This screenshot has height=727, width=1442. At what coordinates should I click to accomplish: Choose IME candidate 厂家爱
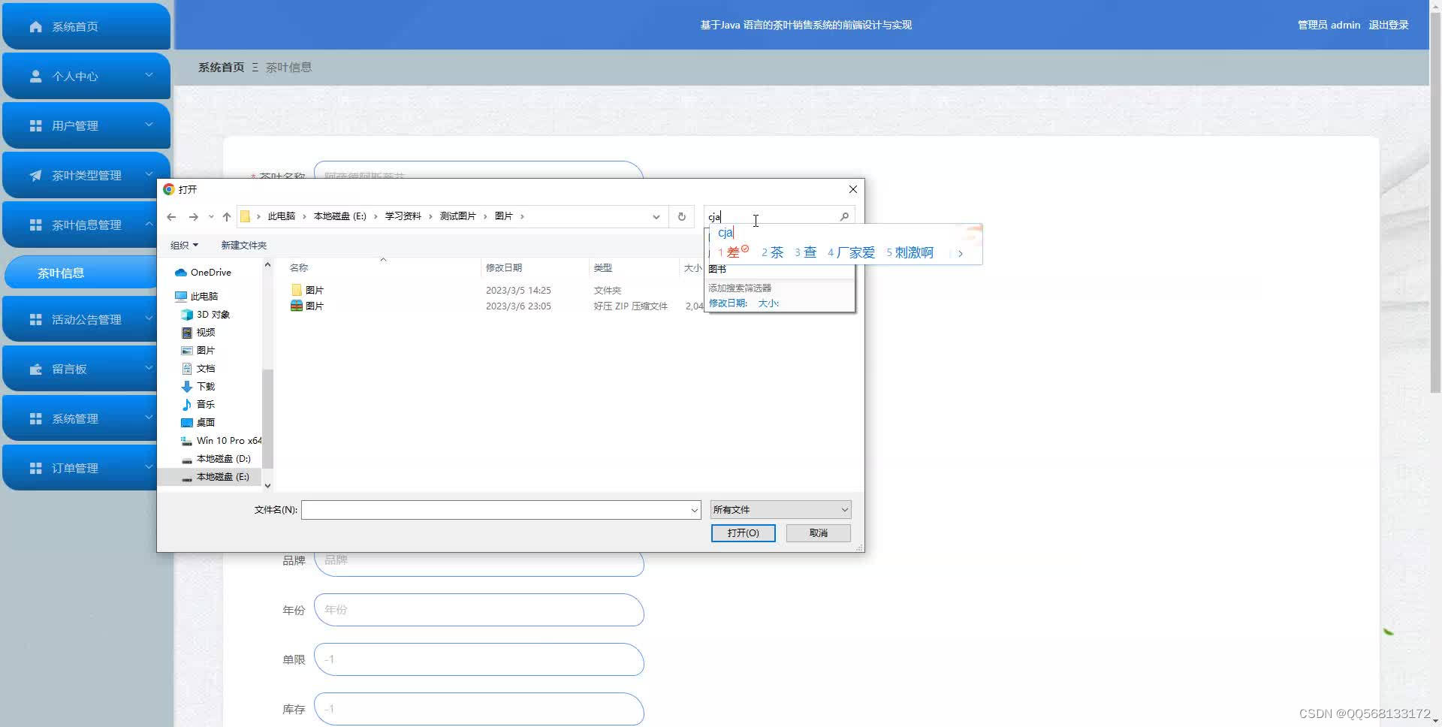(x=851, y=252)
